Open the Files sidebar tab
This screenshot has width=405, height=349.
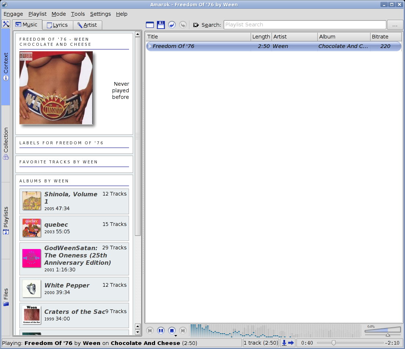click(6, 297)
